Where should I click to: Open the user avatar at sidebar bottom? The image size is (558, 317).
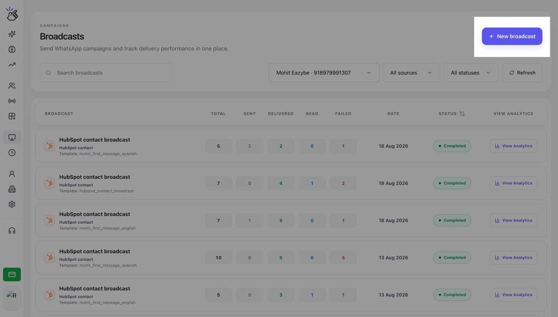(12, 298)
